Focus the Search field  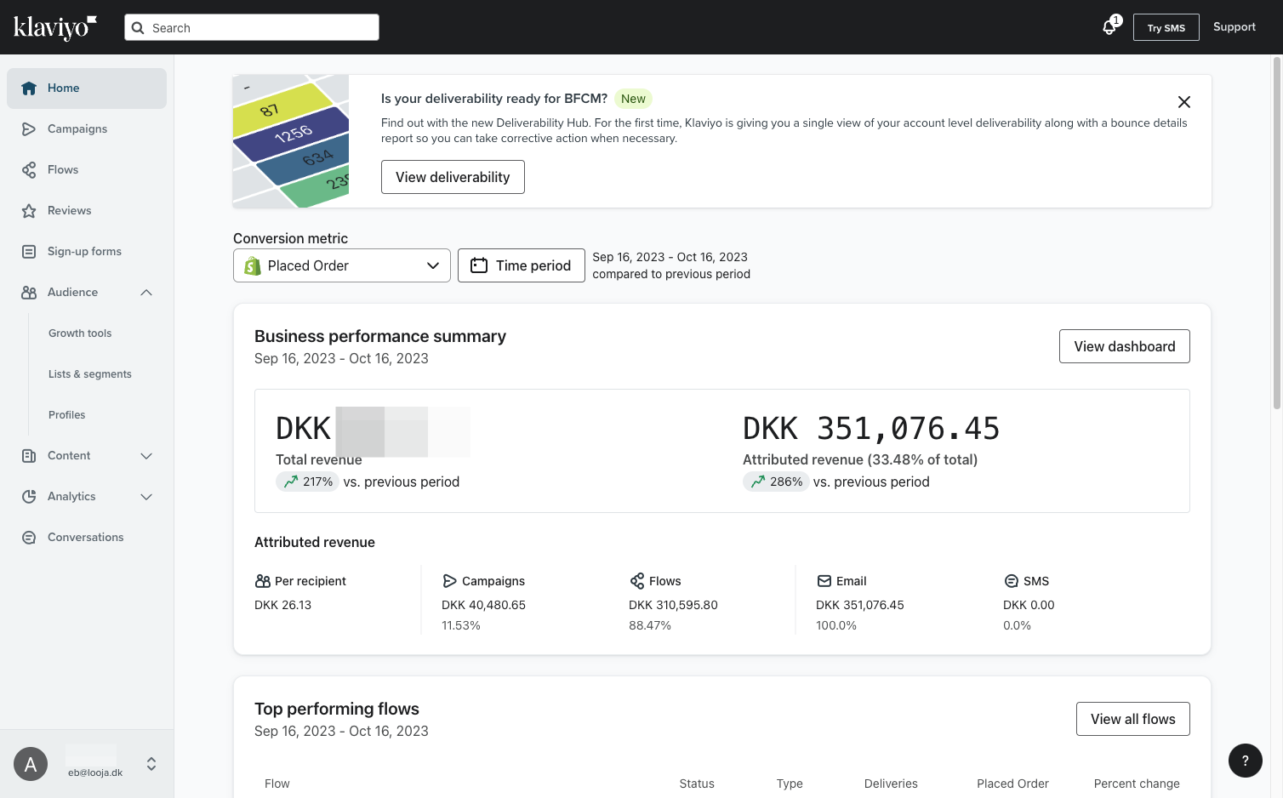[252, 27]
